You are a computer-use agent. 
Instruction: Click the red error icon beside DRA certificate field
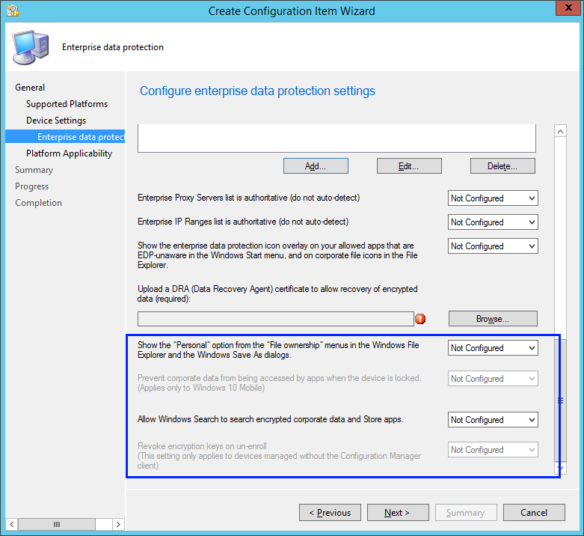420,319
